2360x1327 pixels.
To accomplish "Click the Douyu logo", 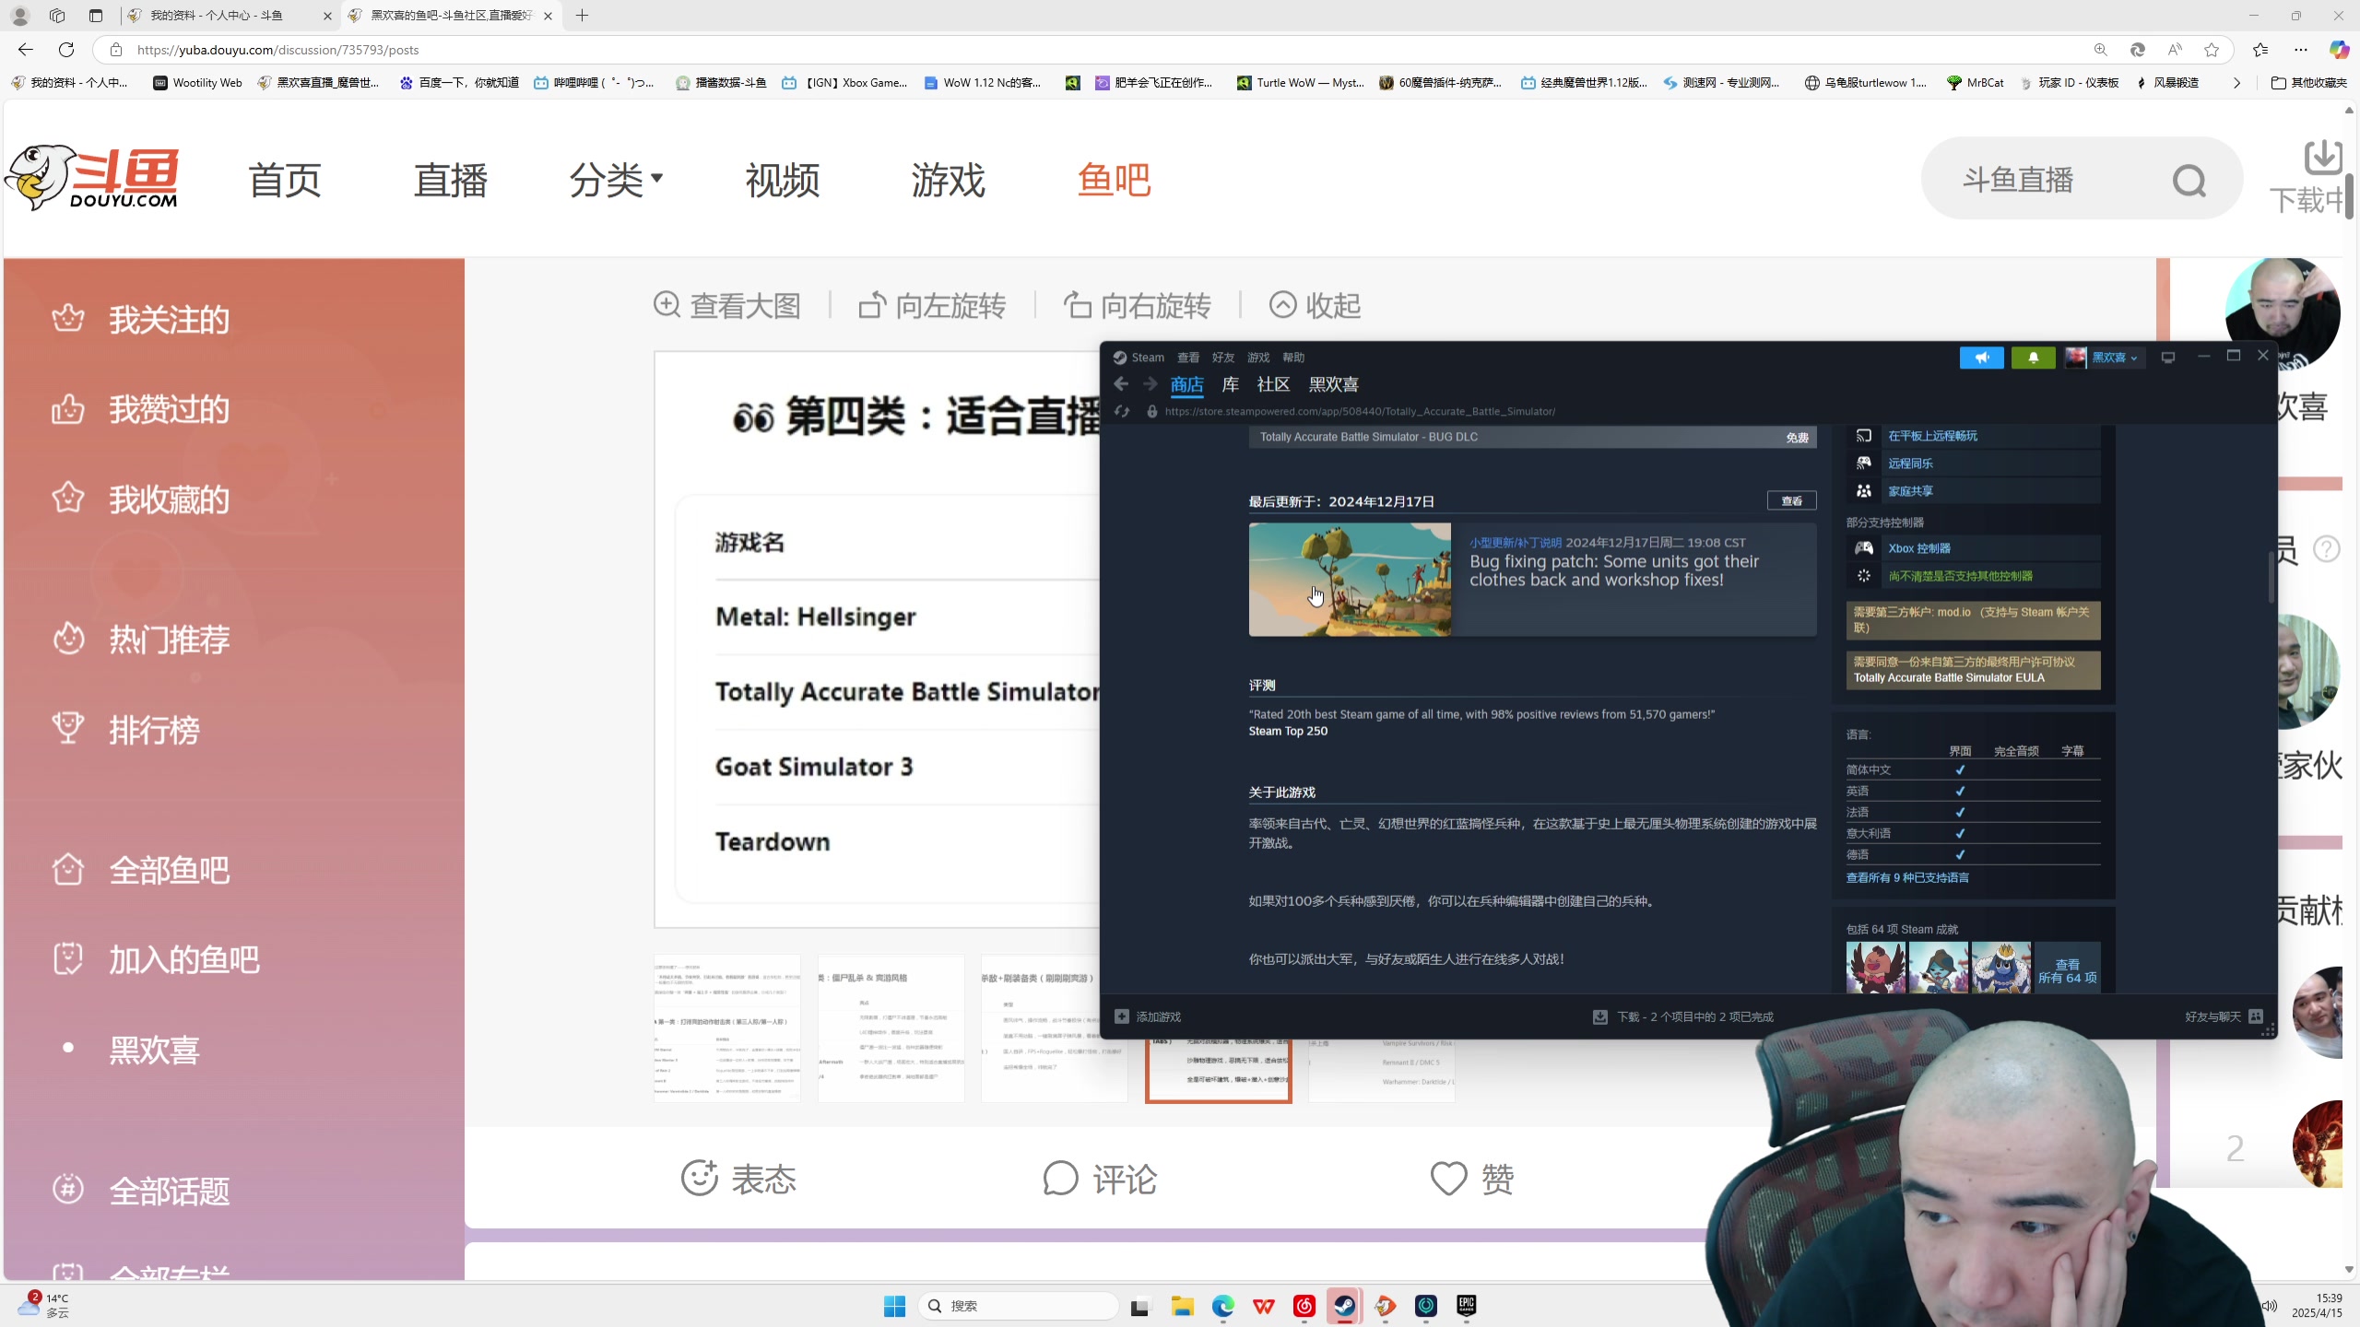I will click(92, 178).
